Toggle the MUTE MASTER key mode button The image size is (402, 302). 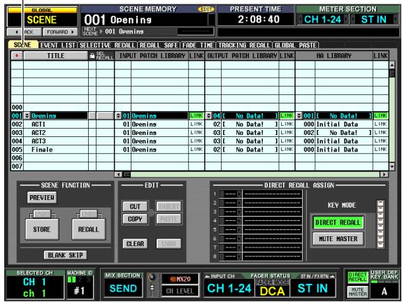pos(338,239)
